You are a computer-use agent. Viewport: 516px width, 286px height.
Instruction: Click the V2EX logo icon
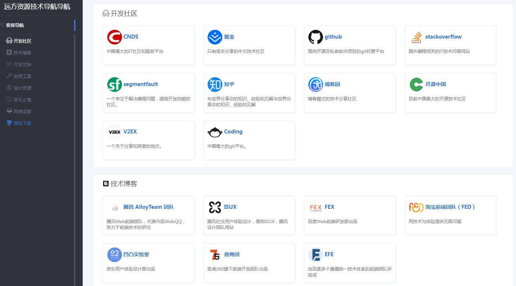pyautogui.click(x=114, y=132)
